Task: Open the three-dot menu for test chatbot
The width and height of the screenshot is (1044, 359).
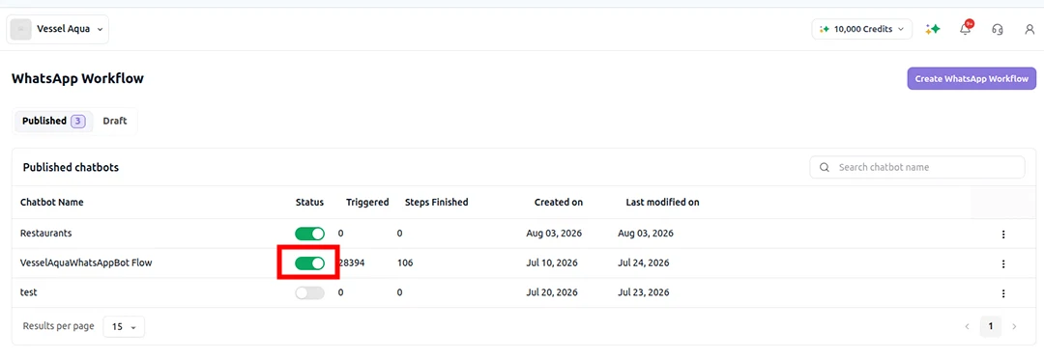Action: click(1003, 293)
